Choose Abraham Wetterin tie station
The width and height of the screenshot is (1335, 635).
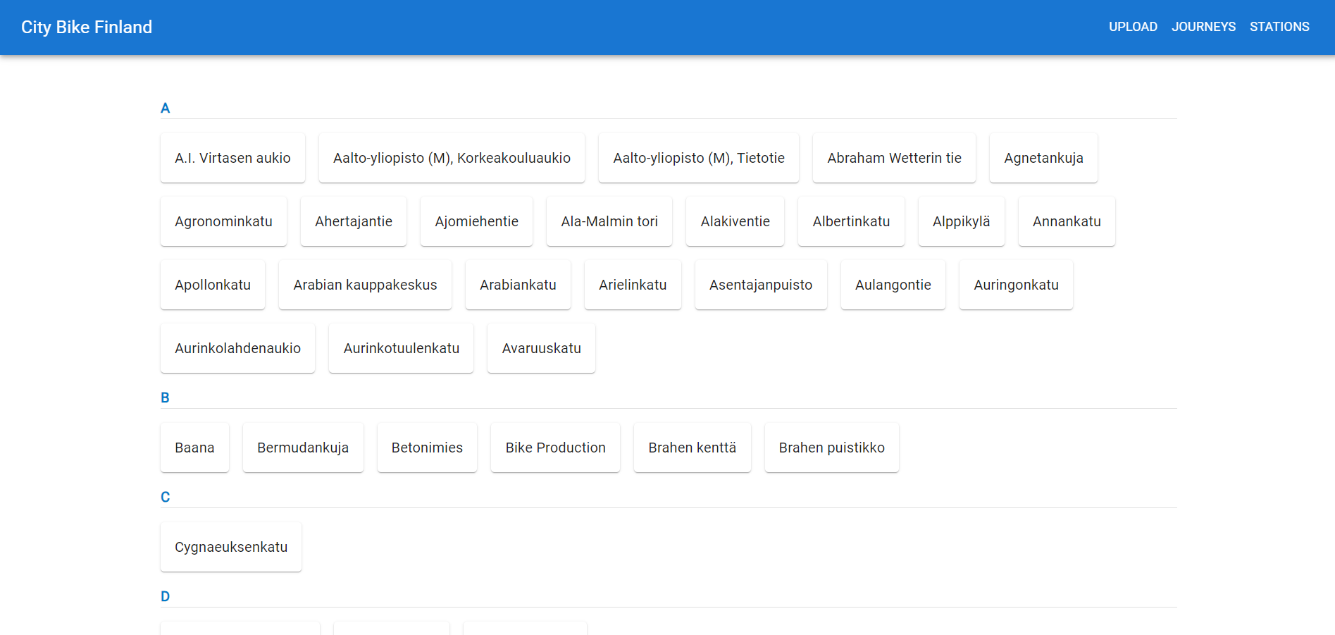click(894, 158)
